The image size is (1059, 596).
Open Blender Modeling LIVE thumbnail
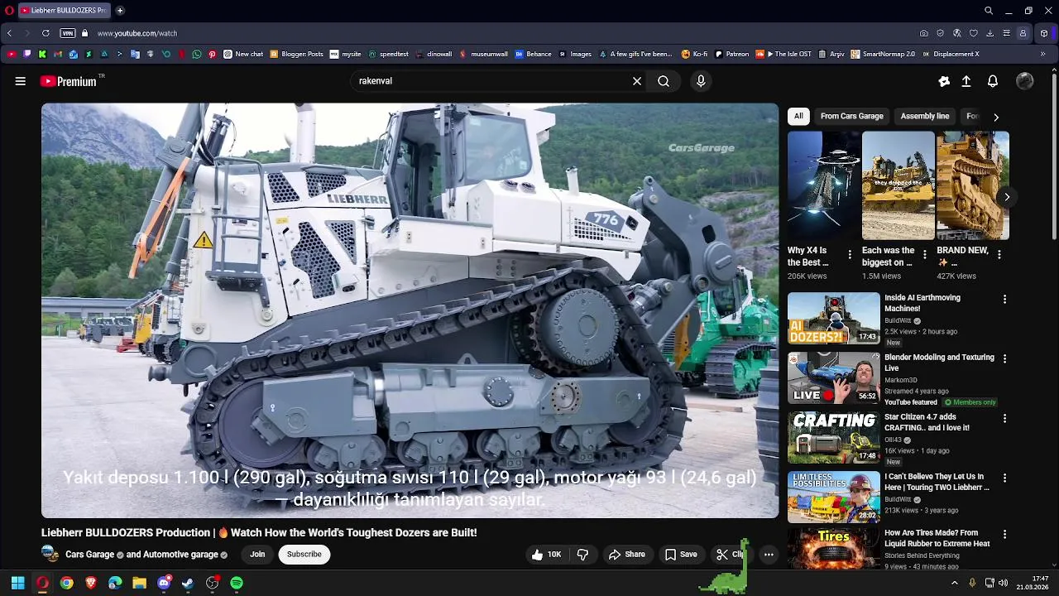pos(834,377)
